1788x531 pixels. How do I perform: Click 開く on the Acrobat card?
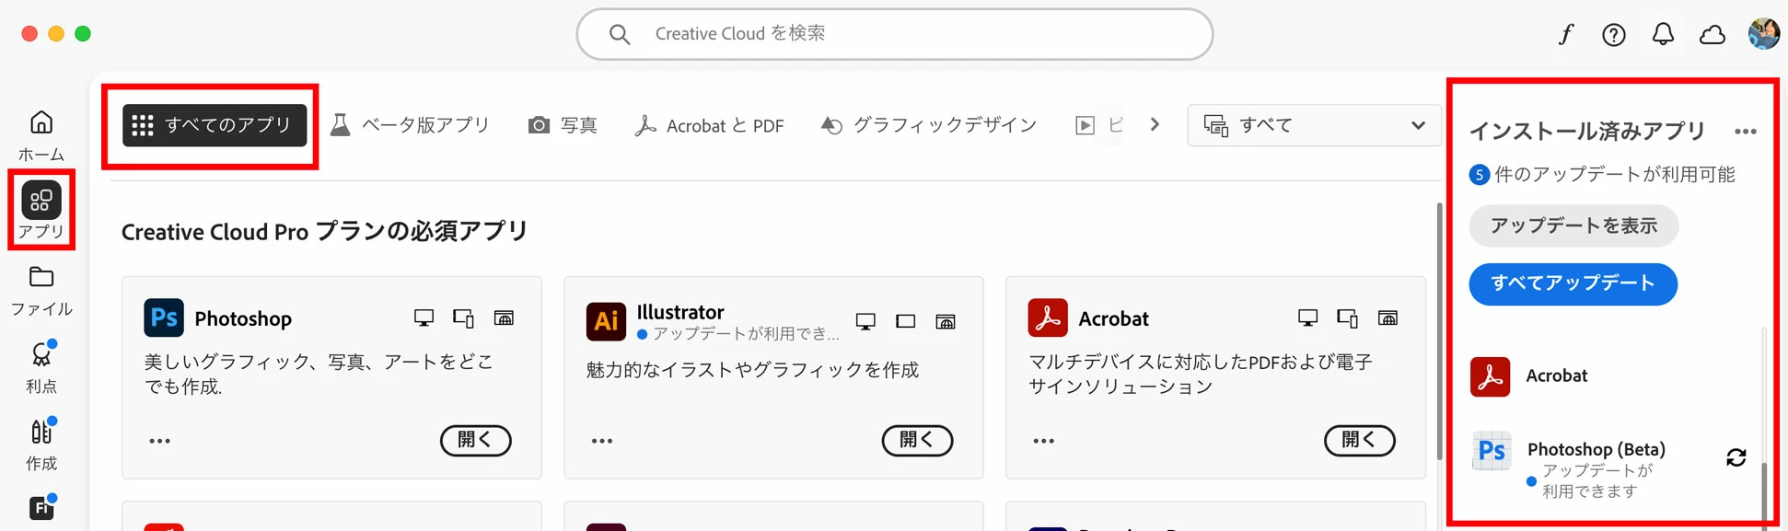pyautogui.click(x=1360, y=440)
